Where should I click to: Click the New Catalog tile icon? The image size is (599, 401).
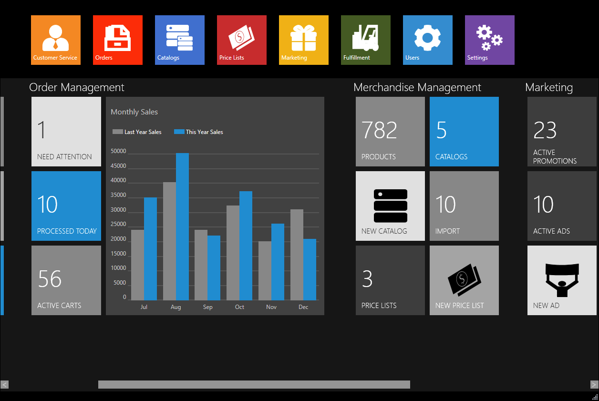(x=390, y=206)
